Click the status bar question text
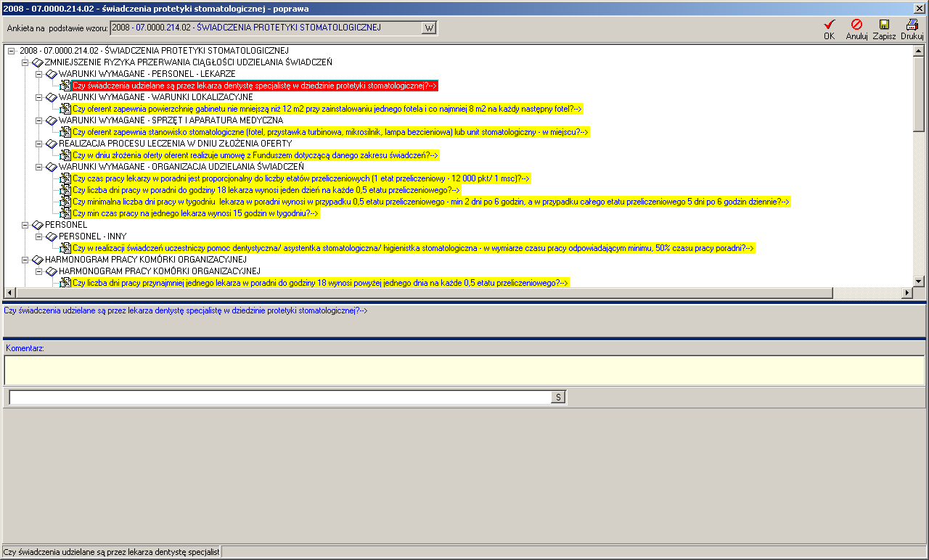The width and height of the screenshot is (929, 560). [112, 552]
